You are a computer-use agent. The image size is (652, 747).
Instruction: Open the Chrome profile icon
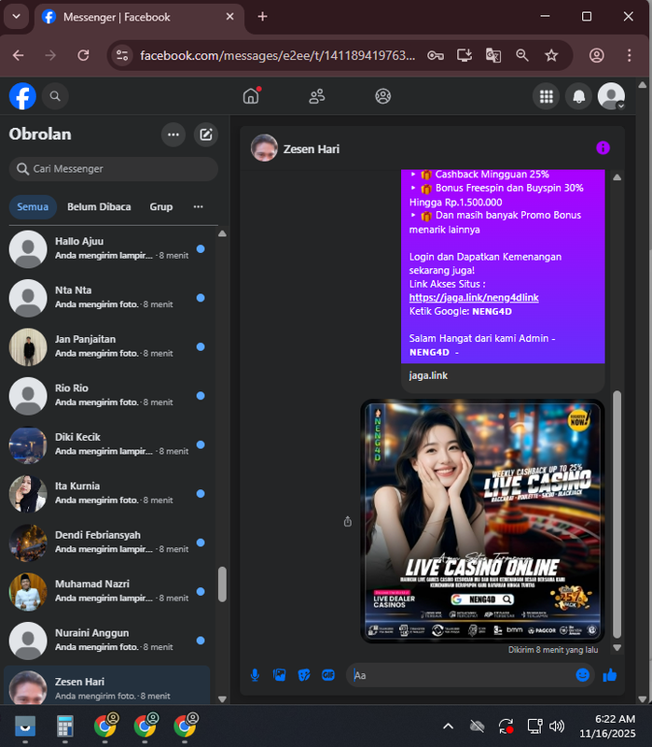coord(596,56)
